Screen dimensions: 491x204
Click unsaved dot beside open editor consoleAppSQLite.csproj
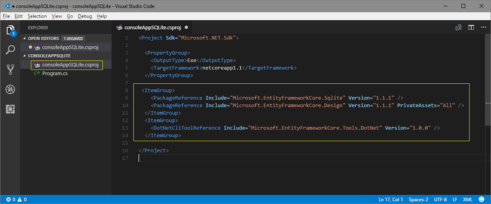pyautogui.click(x=31, y=48)
